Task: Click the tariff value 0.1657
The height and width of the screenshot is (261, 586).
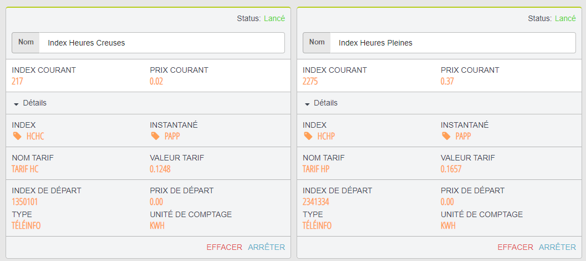Action: (451, 169)
